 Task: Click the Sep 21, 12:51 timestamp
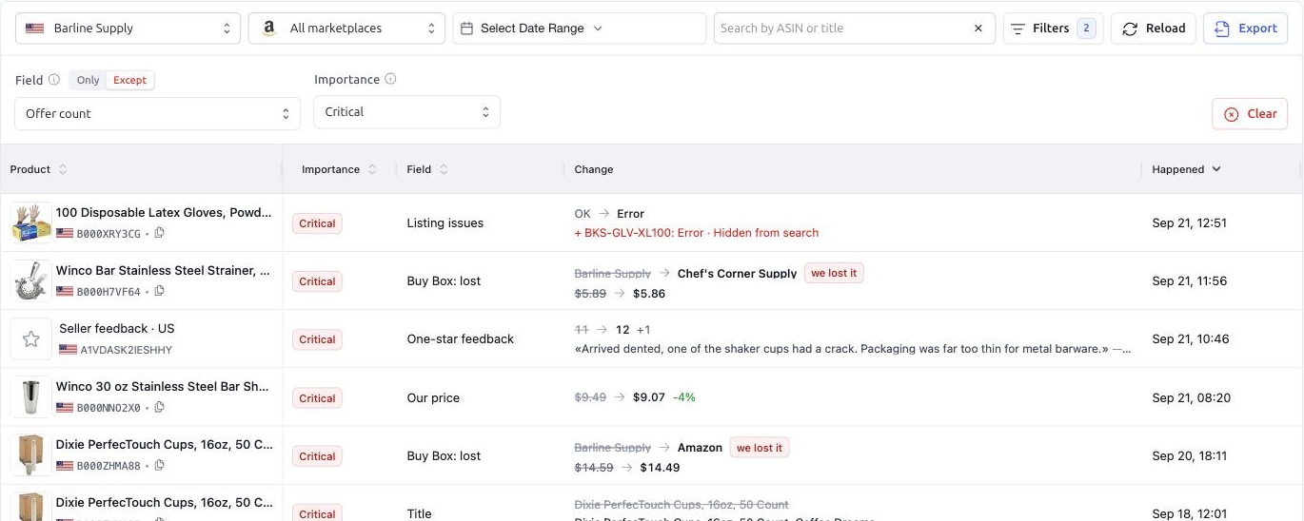coord(1189,222)
